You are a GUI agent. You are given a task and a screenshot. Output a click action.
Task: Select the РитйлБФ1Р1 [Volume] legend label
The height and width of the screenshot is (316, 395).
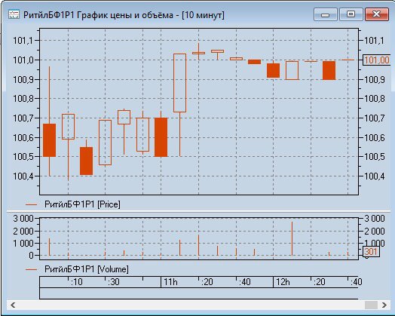(x=87, y=269)
